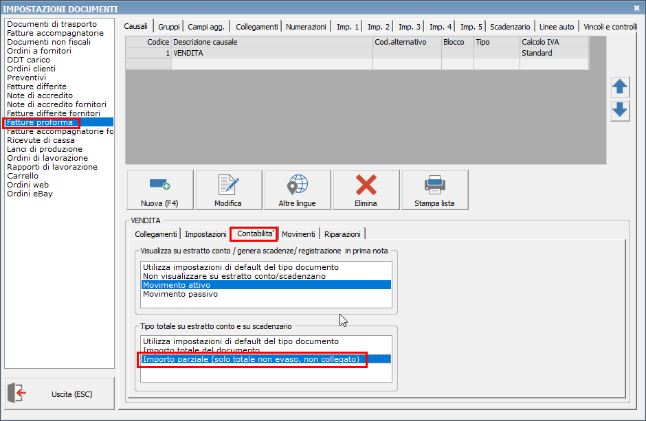Image resolution: width=646 pixels, height=421 pixels.
Task: Click the Nuova (F4) button
Action: tap(160, 190)
